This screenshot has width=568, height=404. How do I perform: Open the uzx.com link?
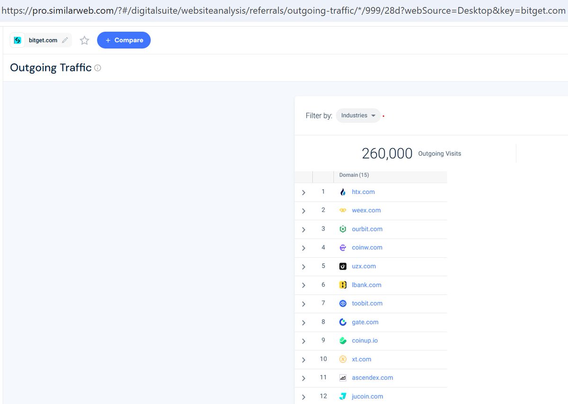click(x=364, y=266)
